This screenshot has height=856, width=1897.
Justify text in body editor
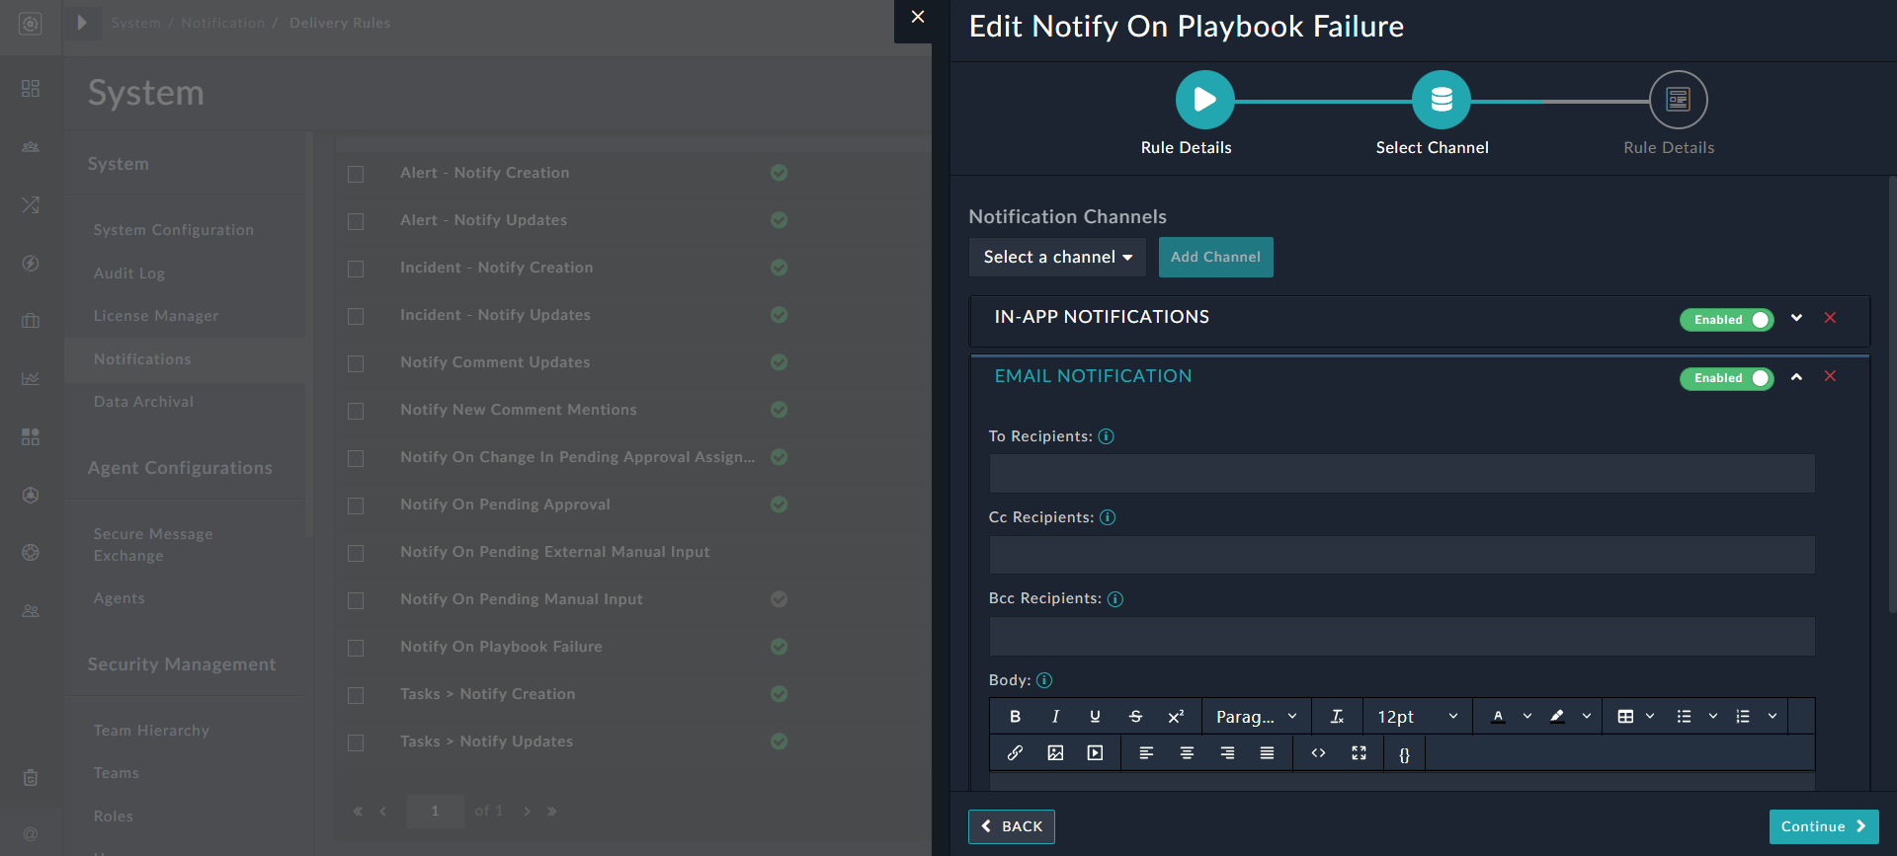[1267, 753]
